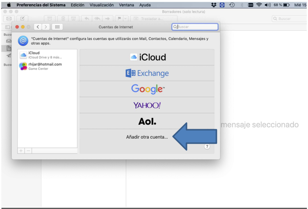Select iCloud account in the sidebar list
Image resolution: width=308 pixels, height=209 pixels.
click(x=47, y=55)
